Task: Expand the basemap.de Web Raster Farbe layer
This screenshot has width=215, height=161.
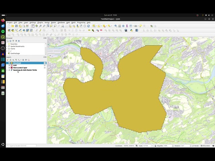Action: coord(7,70)
